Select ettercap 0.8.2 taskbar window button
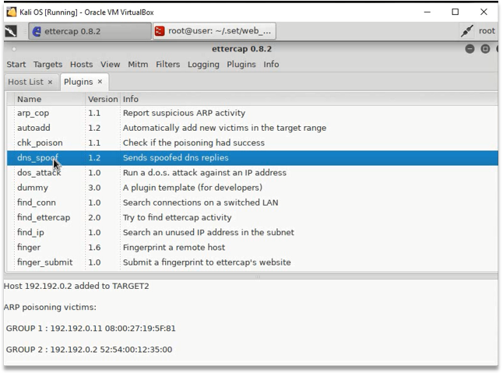The image size is (503, 373). 90,31
